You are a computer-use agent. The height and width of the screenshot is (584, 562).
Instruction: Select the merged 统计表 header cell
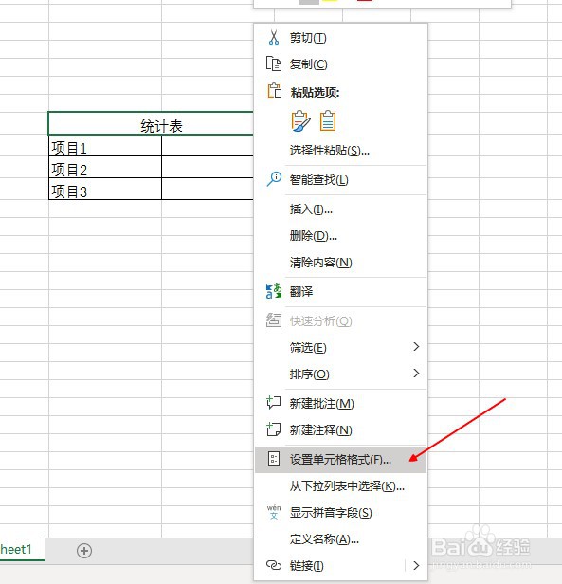point(151,123)
